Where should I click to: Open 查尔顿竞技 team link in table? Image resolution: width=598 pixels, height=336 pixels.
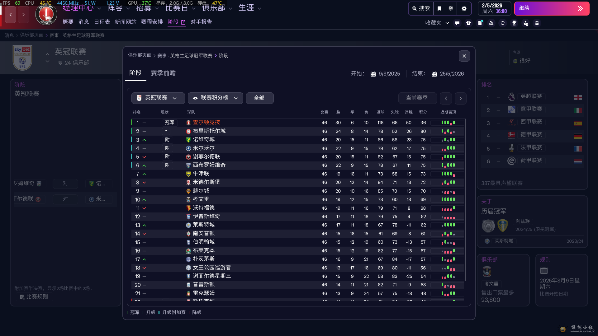[206, 123]
